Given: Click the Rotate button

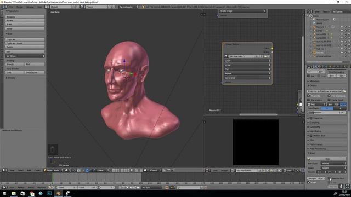Looking at the screenshot, I should click(x=25, y=20).
